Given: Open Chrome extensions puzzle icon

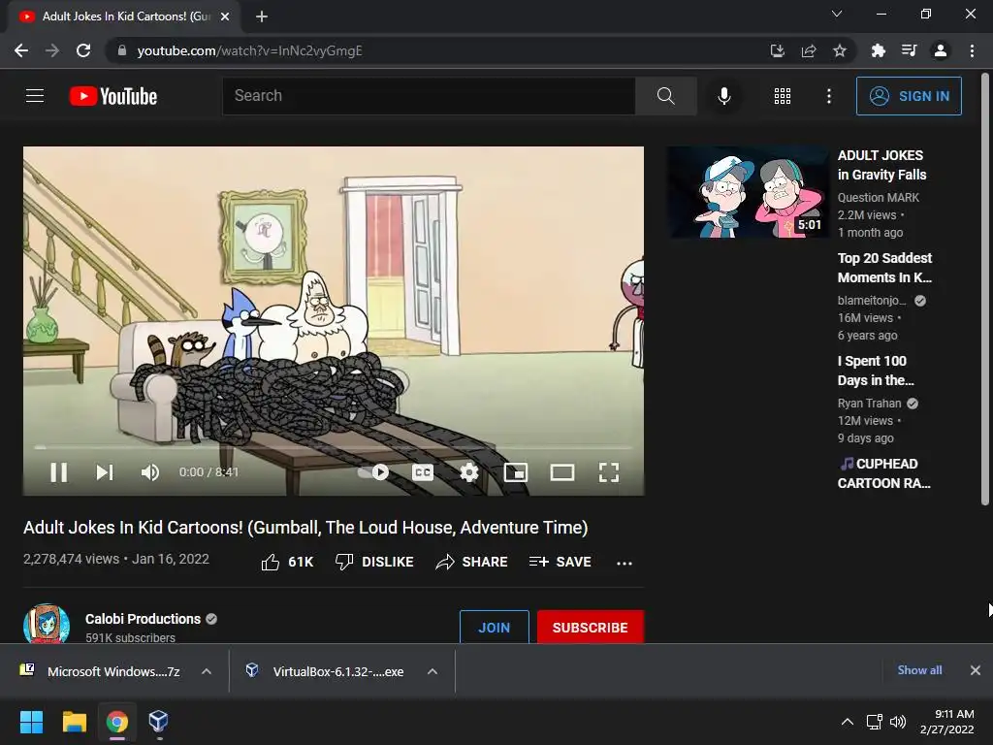Looking at the screenshot, I should point(878,50).
